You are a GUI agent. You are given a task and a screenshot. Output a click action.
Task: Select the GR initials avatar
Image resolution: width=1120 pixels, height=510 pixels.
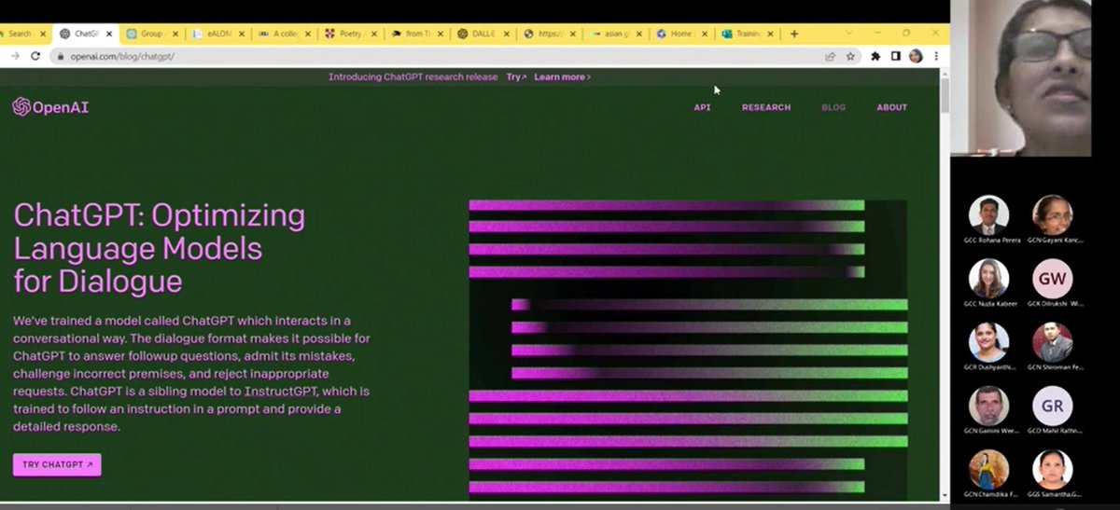(x=1053, y=406)
